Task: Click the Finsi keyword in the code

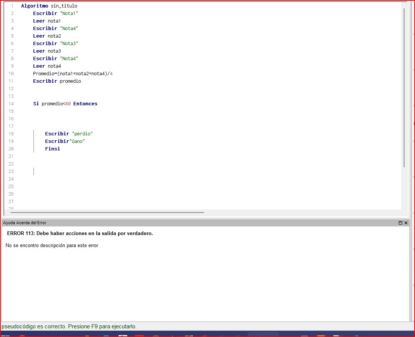Action: [52, 149]
